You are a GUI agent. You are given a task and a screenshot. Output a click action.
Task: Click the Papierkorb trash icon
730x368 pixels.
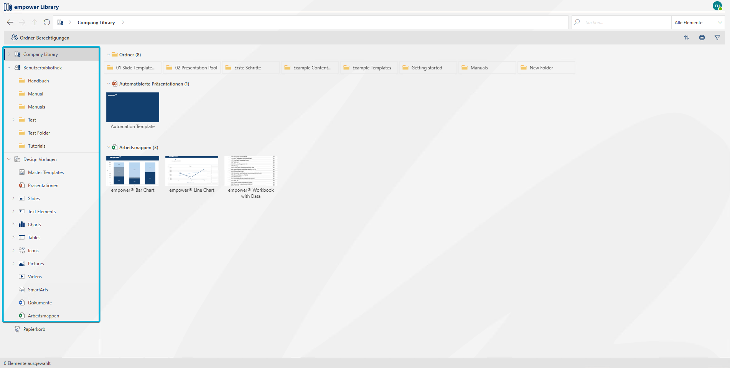[x=17, y=329]
